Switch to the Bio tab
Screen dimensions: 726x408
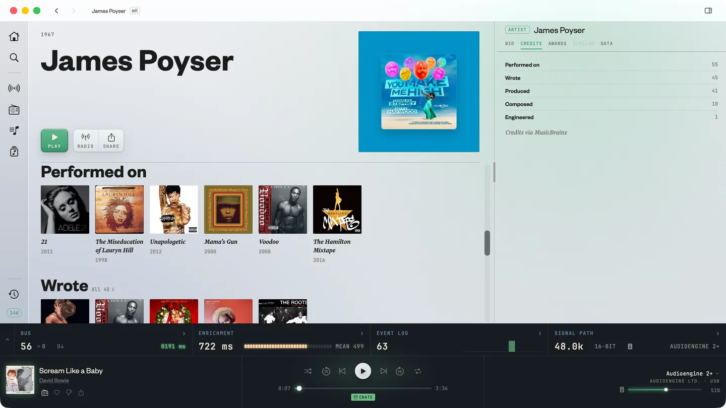510,44
